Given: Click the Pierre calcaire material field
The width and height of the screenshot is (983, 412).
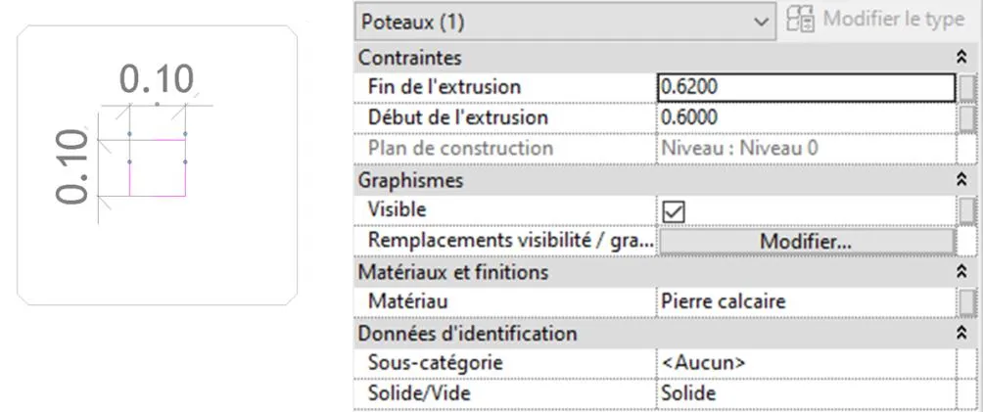Looking at the screenshot, I should tap(805, 302).
